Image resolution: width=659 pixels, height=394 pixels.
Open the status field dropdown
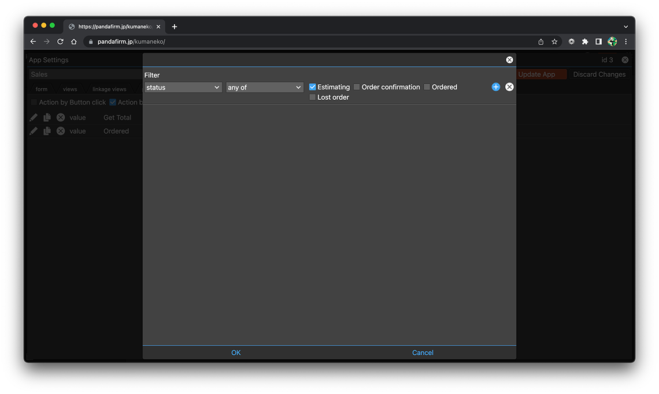tap(183, 88)
